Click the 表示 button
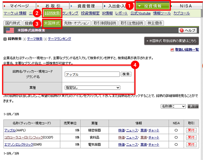This screenshot has width=203, height=160. tap(193, 106)
